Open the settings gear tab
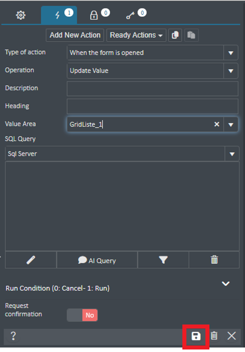The image size is (245, 352). (21, 15)
